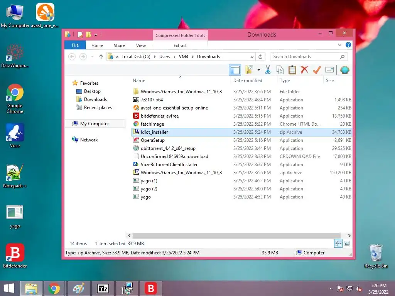Open recent locations dropdown arrow

coord(92,57)
